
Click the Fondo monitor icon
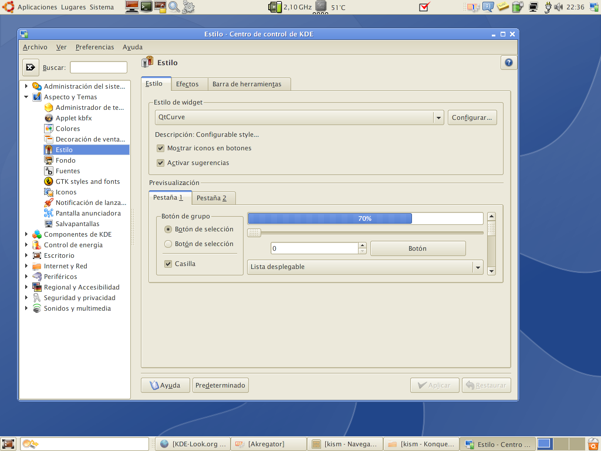coord(49,160)
